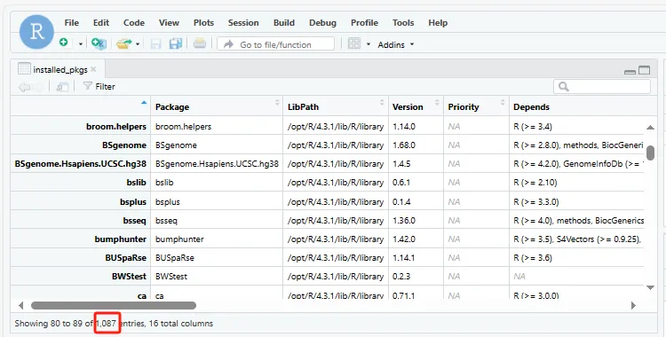Screen dimensions: 666x337
Task: Click the data viewer search box
Action: pos(602,87)
